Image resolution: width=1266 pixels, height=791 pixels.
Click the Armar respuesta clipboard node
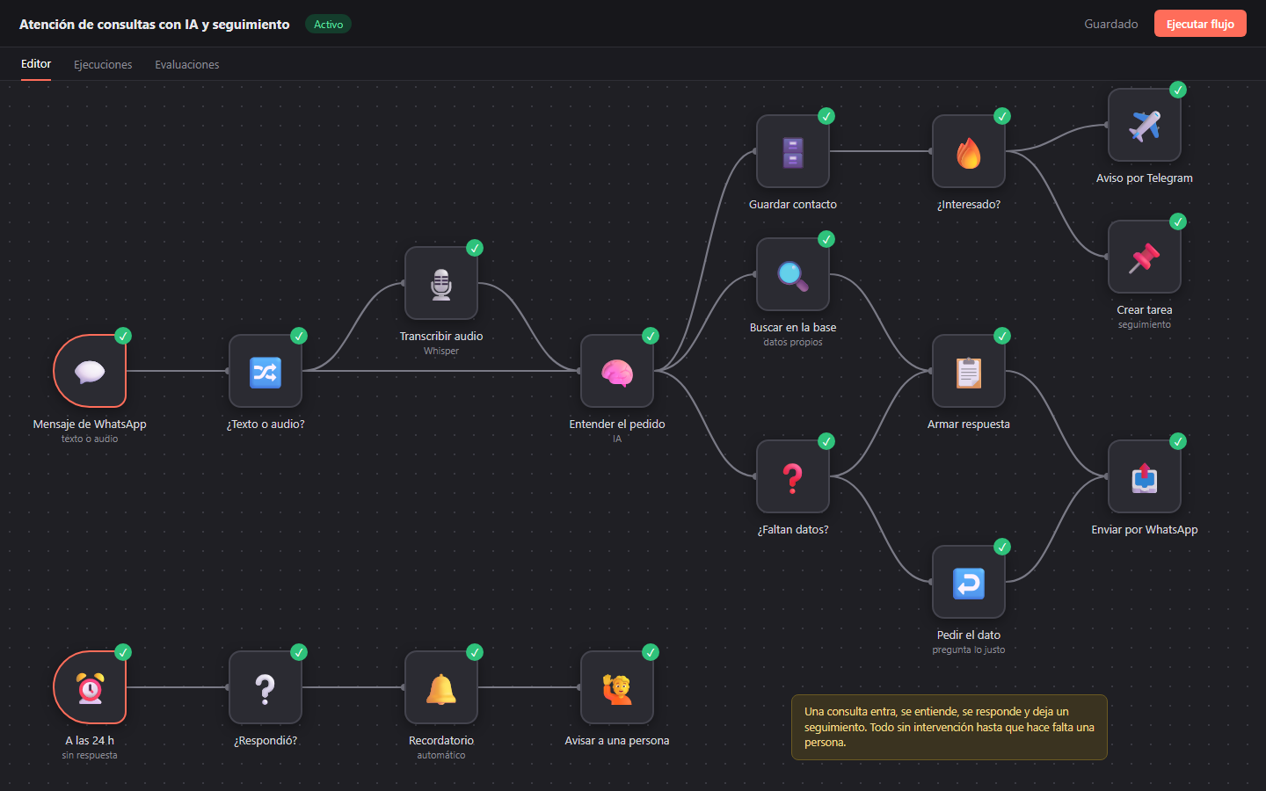point(969,371)
